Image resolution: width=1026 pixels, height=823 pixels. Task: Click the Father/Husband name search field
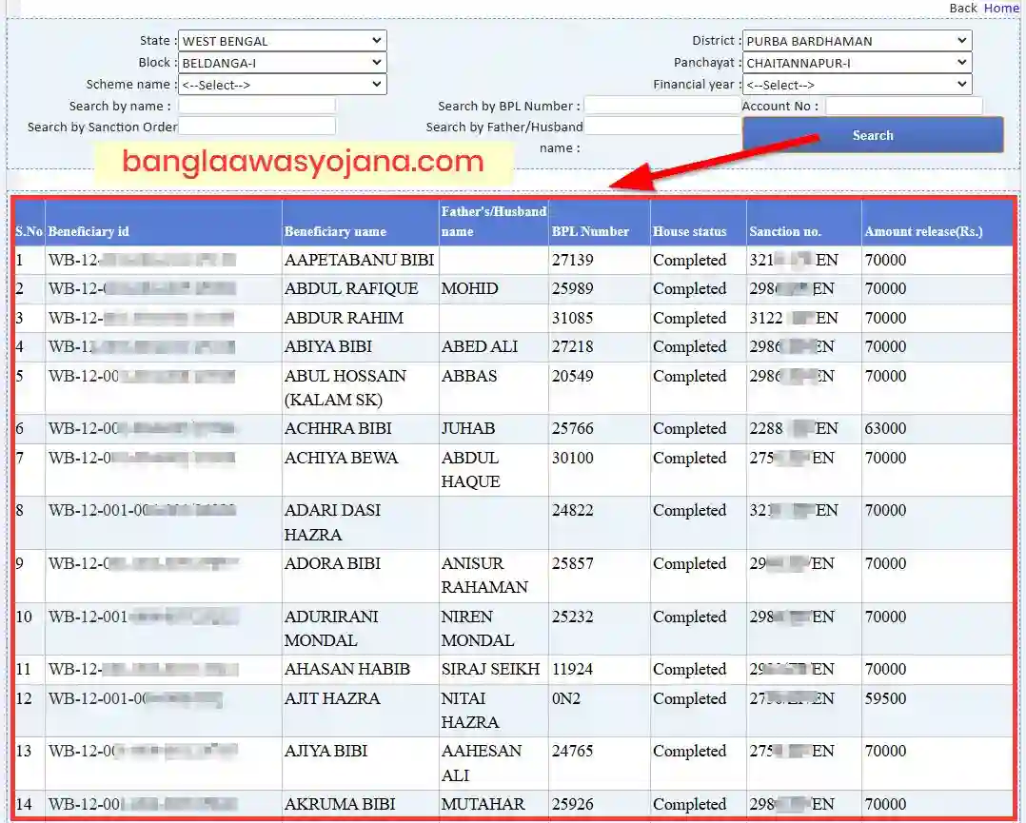click(x=662, y=127)
